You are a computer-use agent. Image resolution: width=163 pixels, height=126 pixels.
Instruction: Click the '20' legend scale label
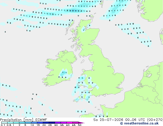pos(44,125)
